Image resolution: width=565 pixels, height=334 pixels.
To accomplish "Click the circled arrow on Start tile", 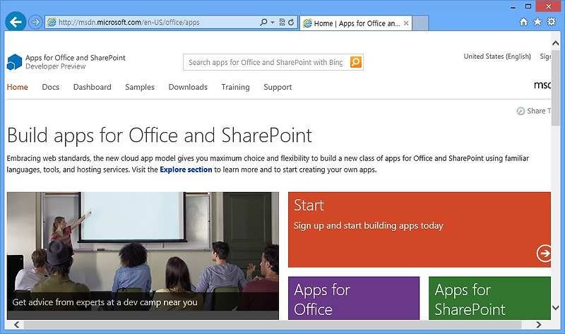I will (x=544, y=254).
